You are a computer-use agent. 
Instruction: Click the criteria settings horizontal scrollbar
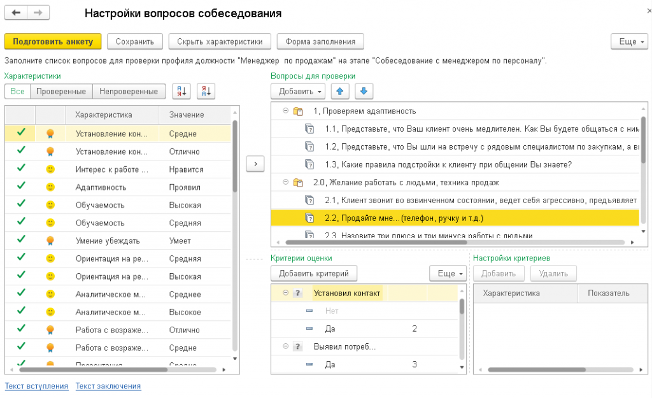point(536,369)
